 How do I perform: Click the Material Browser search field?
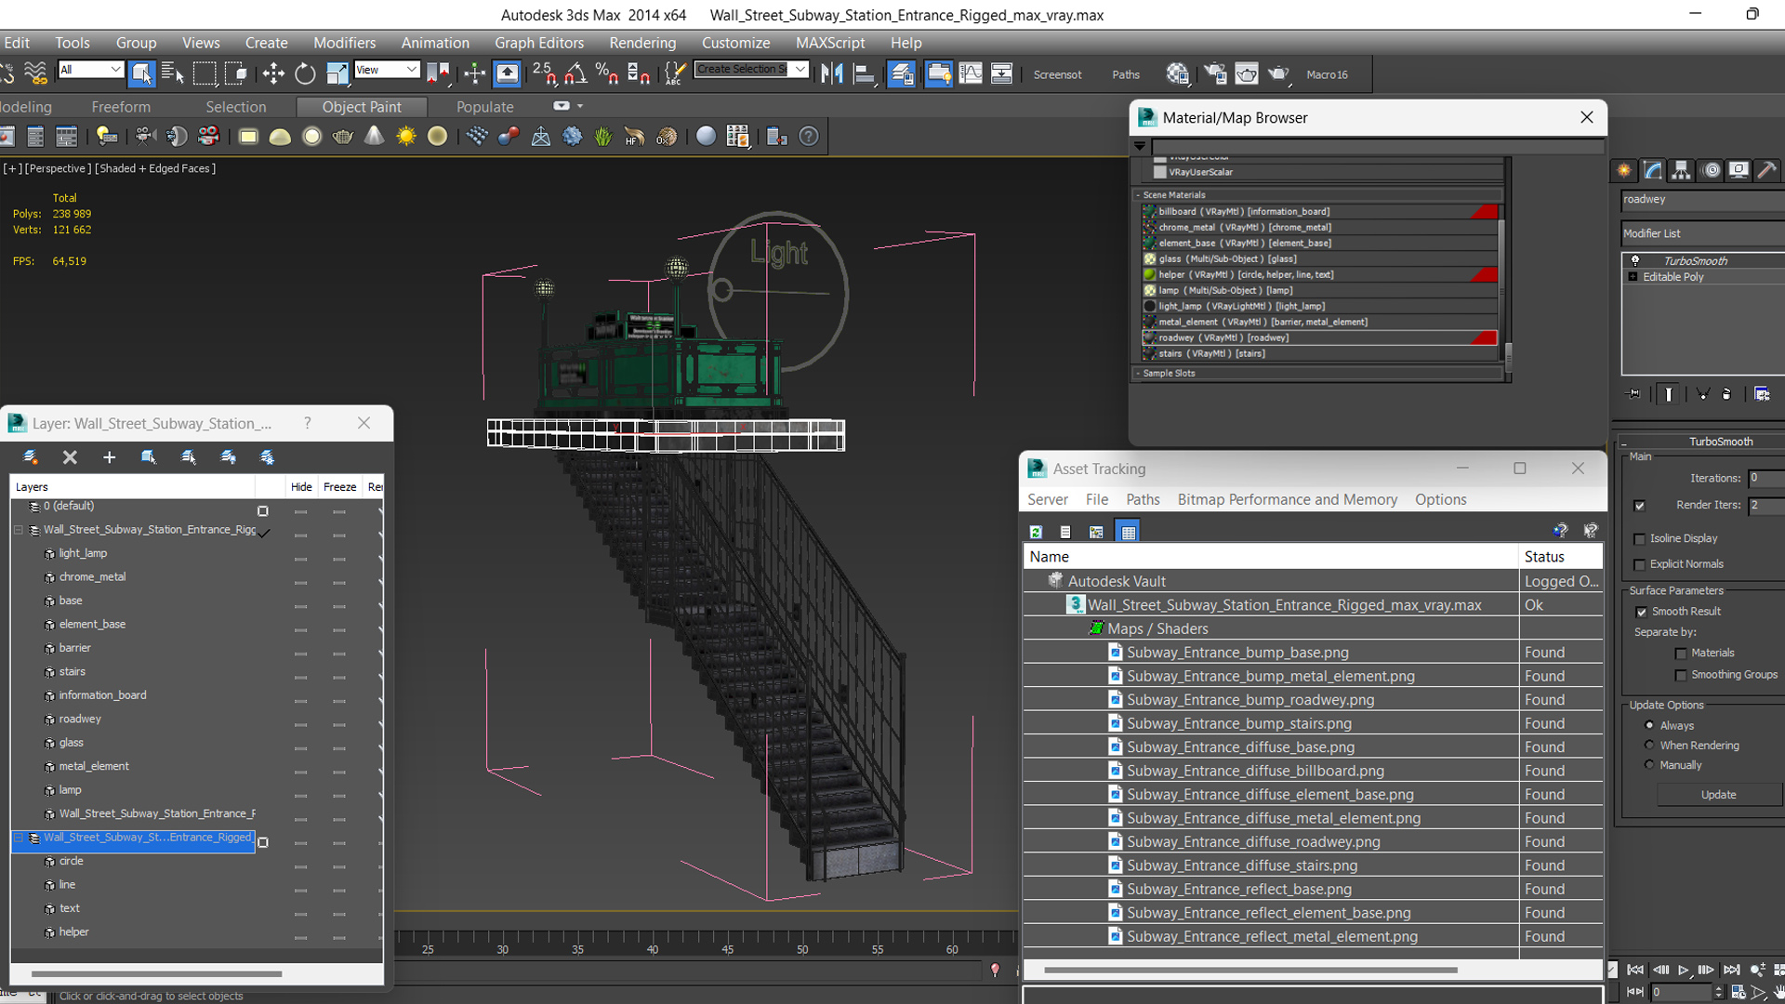pos(1377,146)
